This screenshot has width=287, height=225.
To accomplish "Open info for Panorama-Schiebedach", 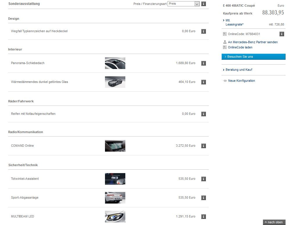I will pos(203,63).
